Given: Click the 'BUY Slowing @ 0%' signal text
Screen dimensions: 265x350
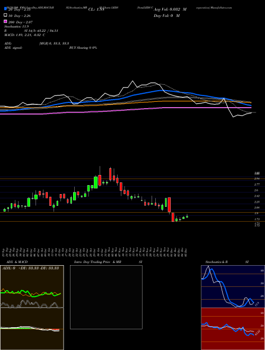Looking at the screenshot, I should 83,48.
